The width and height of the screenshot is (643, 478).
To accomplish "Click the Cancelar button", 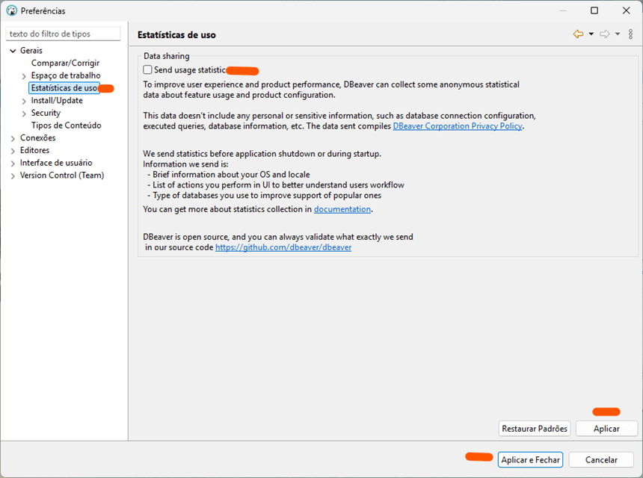I will click(601, 460).
